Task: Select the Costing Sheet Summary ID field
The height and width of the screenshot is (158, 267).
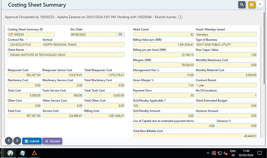Action: [x=31, y=35]
